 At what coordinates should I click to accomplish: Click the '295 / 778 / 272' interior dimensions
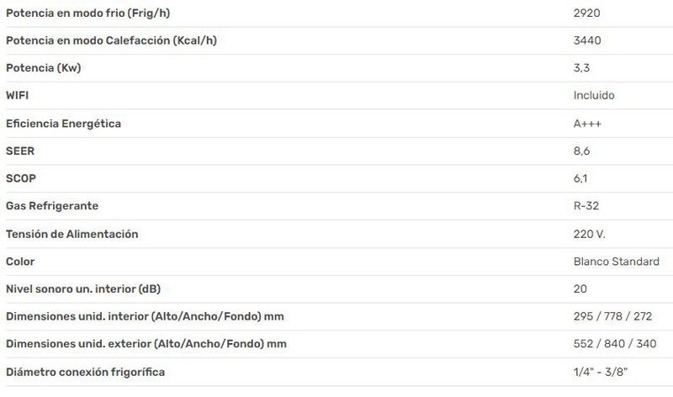coord(613,316)
